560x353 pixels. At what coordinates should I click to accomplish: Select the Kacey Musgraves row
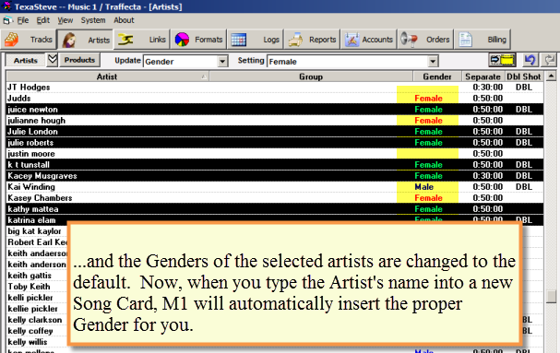point(275,176)
